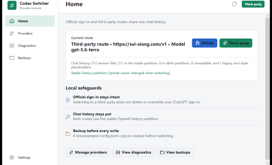Click the Codex Switcher logo icon
Screen dimensions: 272x165
(x=12, y=5)
